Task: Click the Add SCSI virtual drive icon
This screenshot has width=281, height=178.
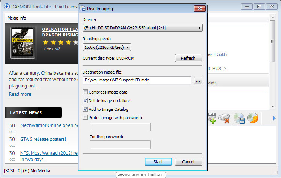Action: [212, 118]
